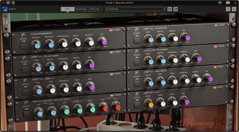Click the Digital Delay Feedback knob
This screenshot has width=239, height=132.
click(64, 88)
